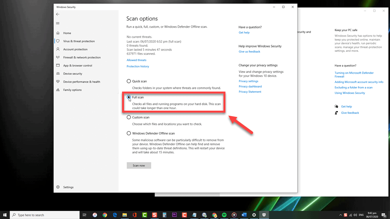Open the Privacy dashboard link
This screenshot has height=219, width=390.
pos(250,87)
